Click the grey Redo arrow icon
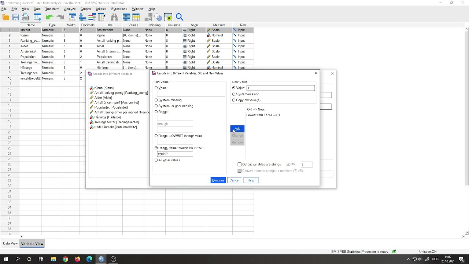469x264 pixels. (60, 17)
